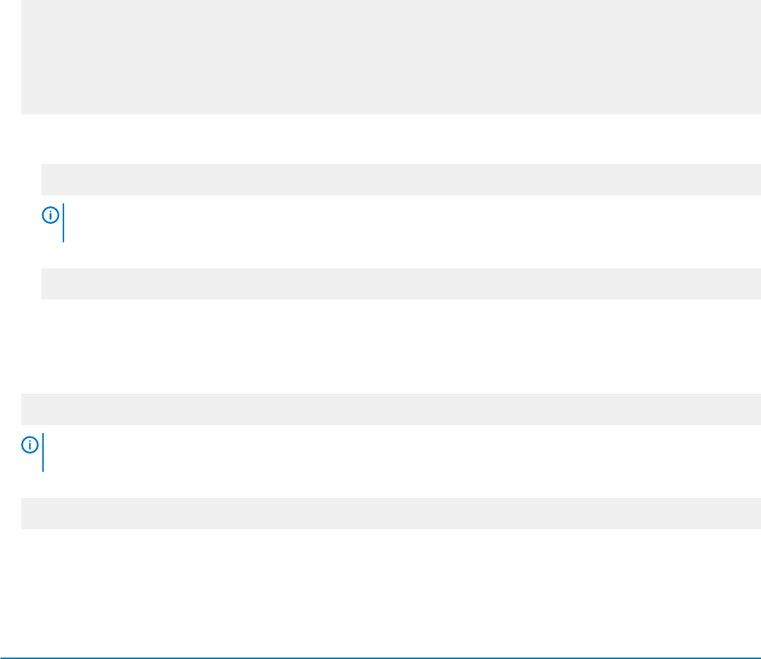Click the empty note area right of lower info icon
Viewport: 761px width, 659px height.
403,452
